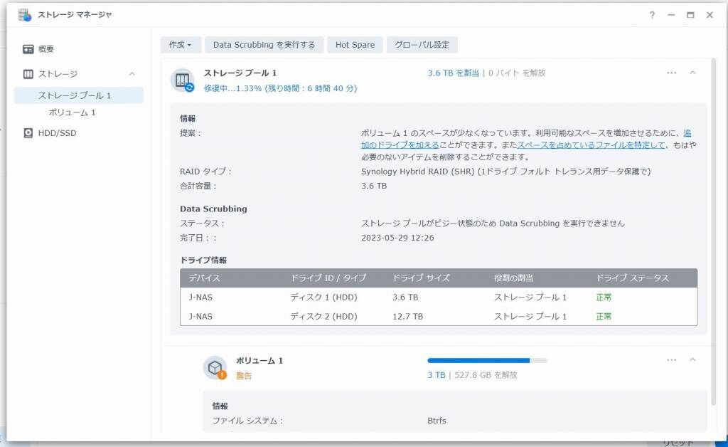
Task: Click the 警告 warning label under ボリューム 1
Action: pyautogui.click(x=244, y=376)
